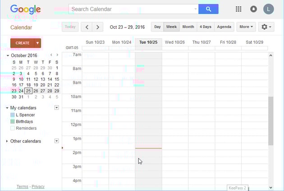The image size is (284, 191).
Task: Toggle the L Spencer calendar
Action: (13, 115)
